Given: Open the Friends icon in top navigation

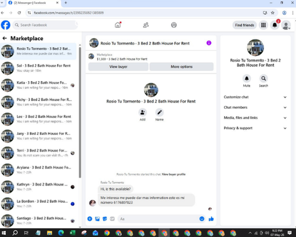Looking at the screenshot, I should tap(146, 25).
